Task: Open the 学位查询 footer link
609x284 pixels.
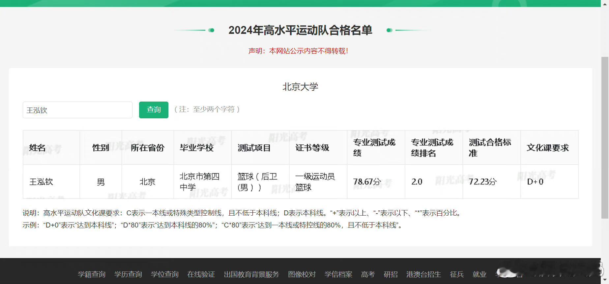Action: [x=165, y=274]
